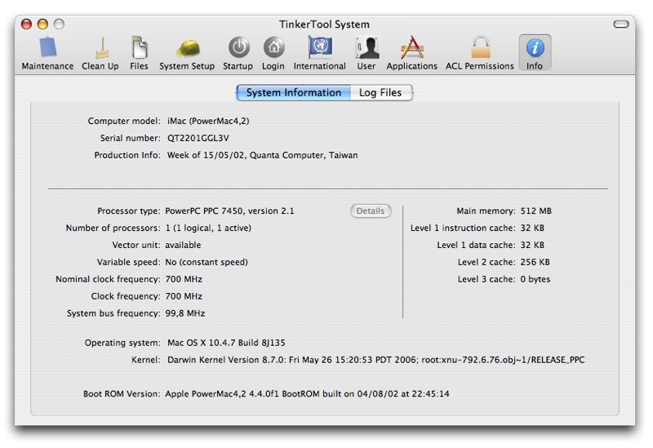Click serial number QT2201GGL3V

coord(198,138)
